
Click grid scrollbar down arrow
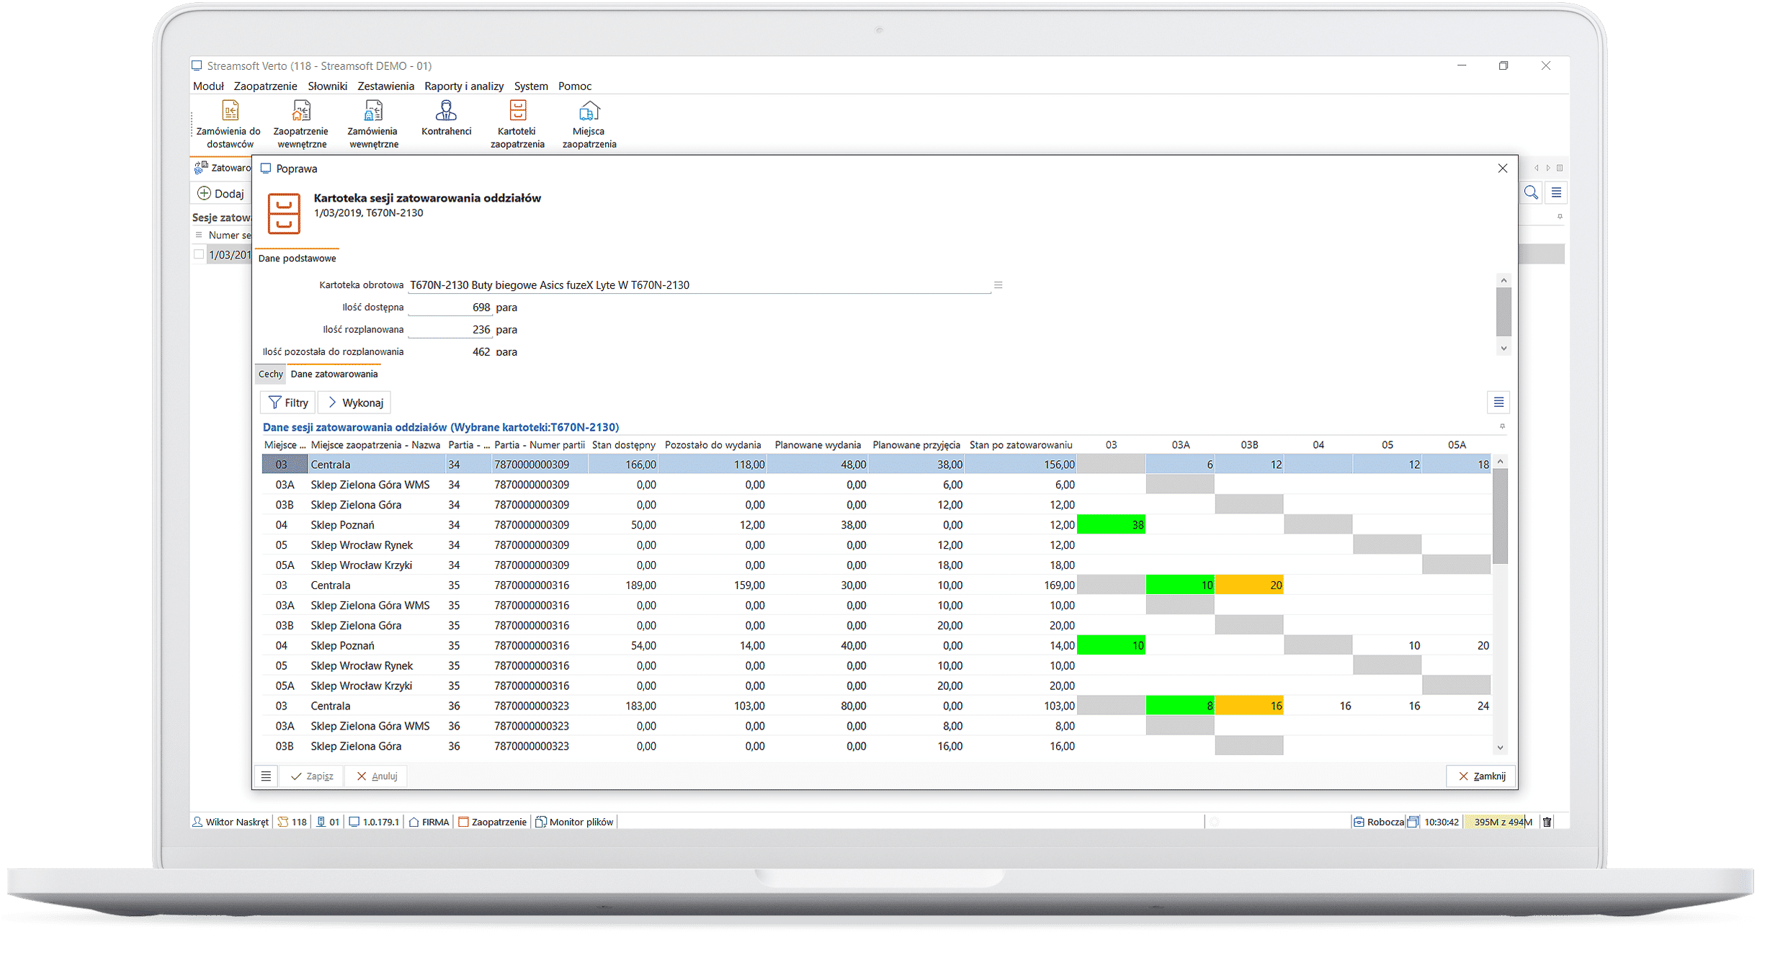pyautogui.click(x=1500, y=748)
